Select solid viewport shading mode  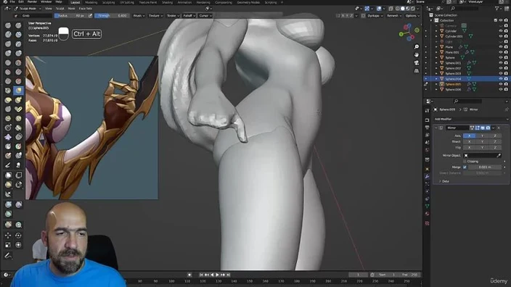[403, 9]
